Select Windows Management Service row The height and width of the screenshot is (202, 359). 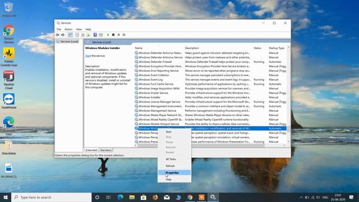(x=210, y=111)
